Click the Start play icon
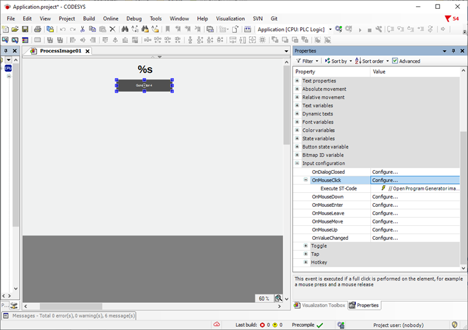The height and width of the screenshot is (330, 468). click(360, 29)
